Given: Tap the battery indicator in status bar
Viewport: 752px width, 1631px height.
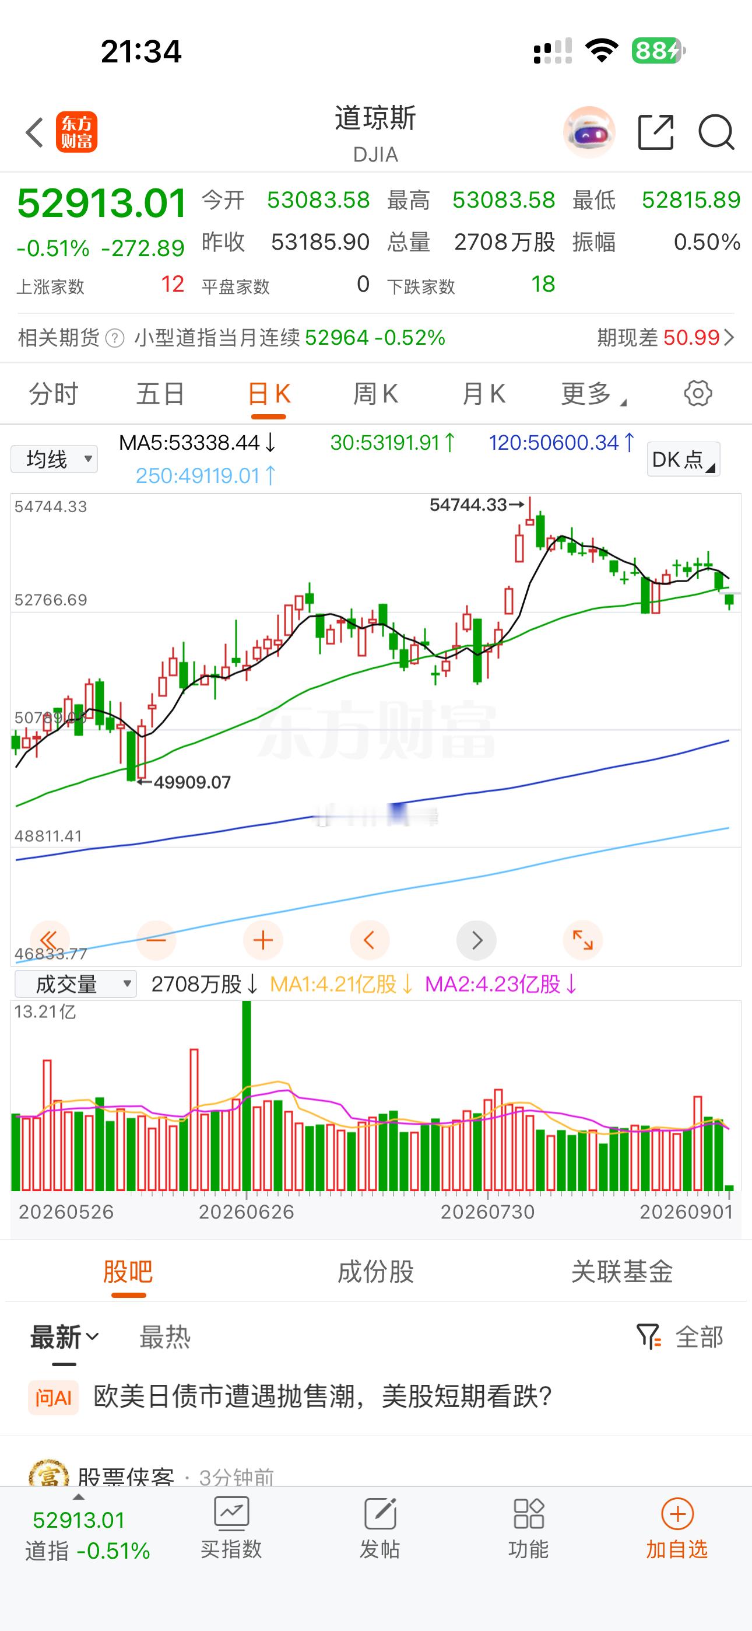Looking at the screenshot, I should [x=658, y=51].
